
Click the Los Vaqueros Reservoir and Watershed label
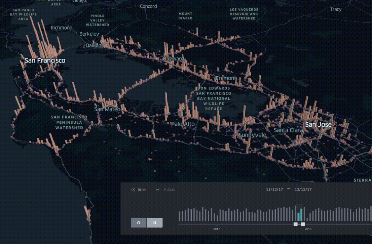[244, 14]
